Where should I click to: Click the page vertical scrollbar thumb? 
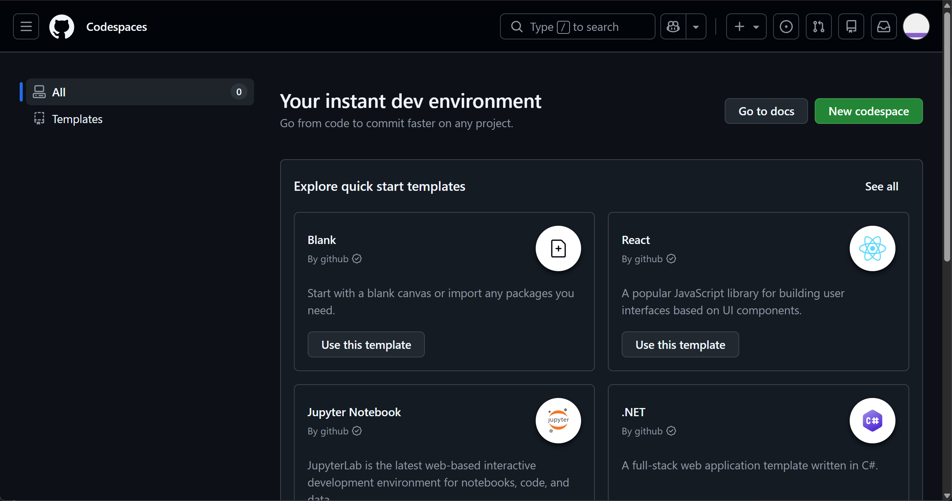pos(947,137)
